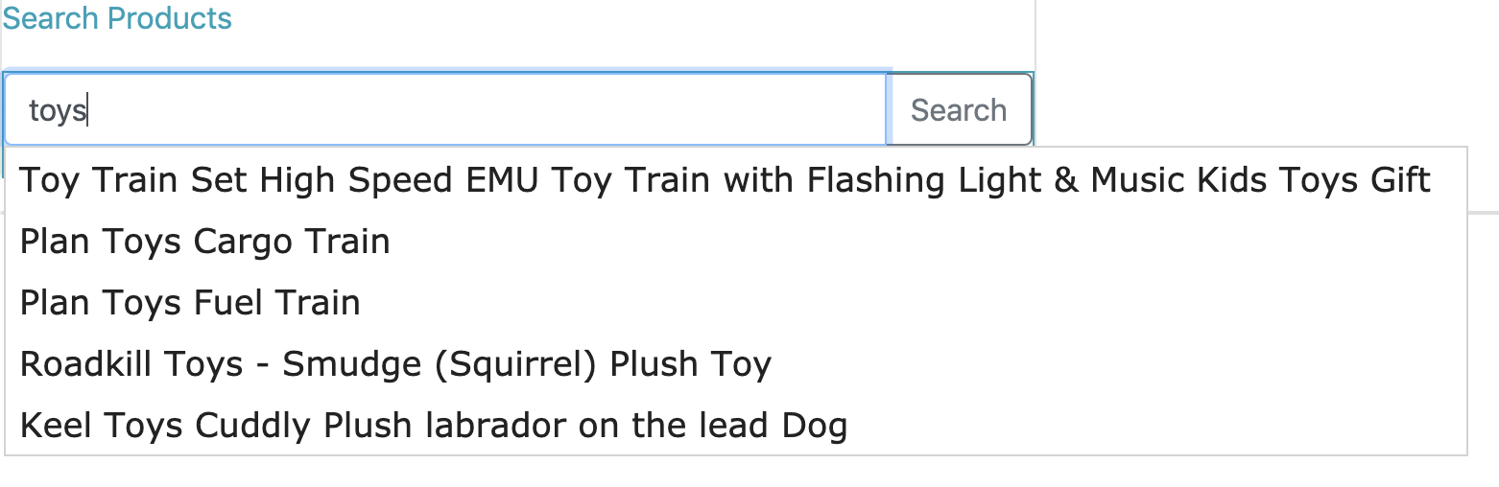Image resolution: width=1499 pixels, height=487 pixels.
Task: Select the Toy Train Set High Speed EMU suggestion
Action: tap(736, 179)
